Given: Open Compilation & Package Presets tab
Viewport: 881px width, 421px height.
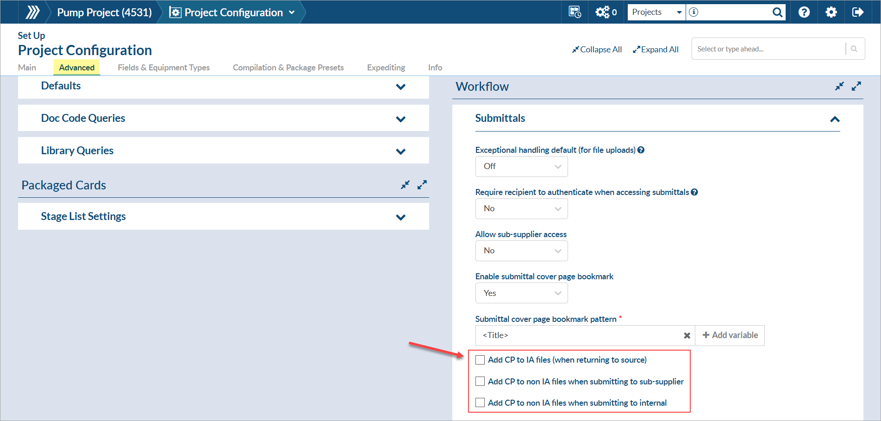Looking at the screenshot, I should coord(288,68).
